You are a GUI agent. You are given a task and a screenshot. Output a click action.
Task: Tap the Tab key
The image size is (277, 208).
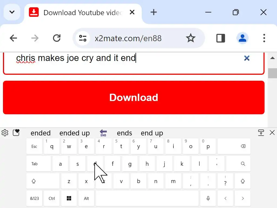click(38, 164)
